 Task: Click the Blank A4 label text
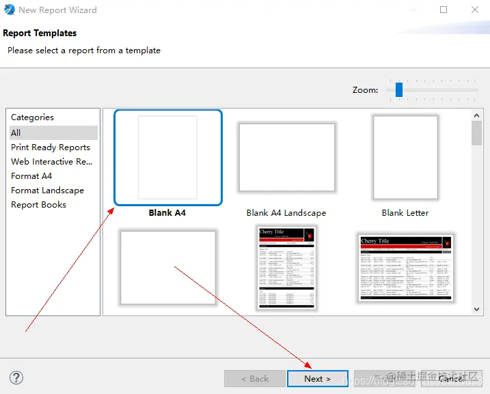[167, 212]
